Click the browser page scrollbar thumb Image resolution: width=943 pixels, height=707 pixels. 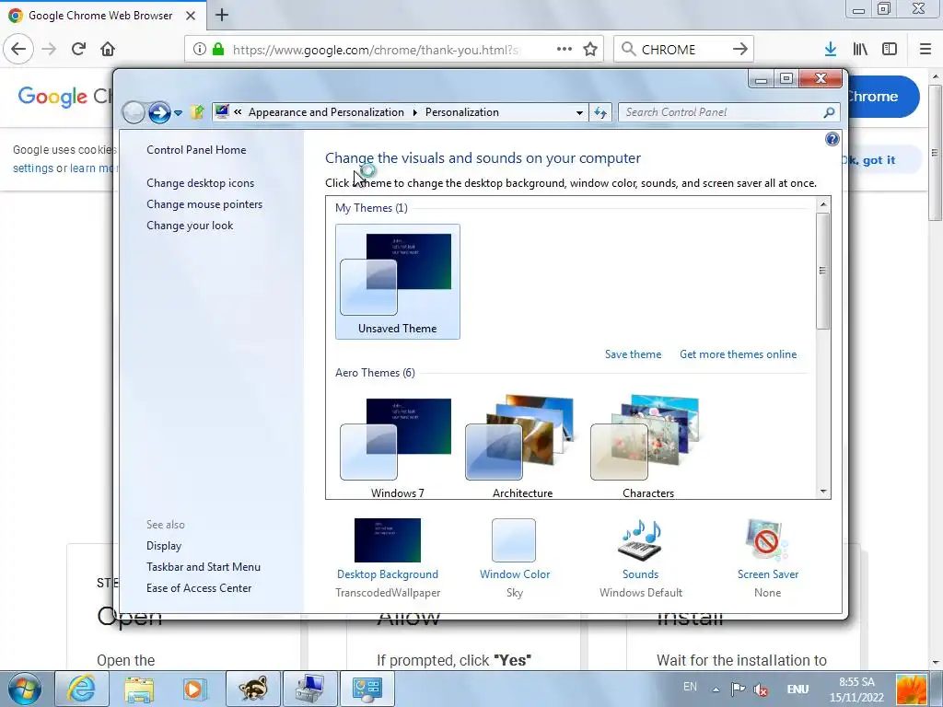(x=936, y=153)
